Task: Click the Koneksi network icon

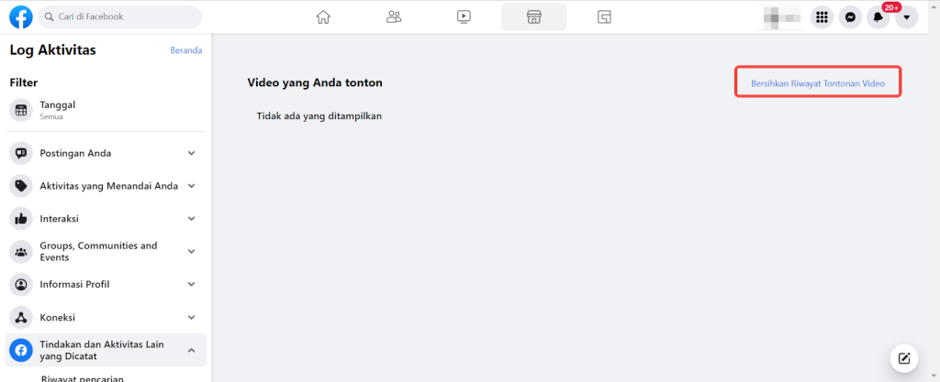Action: tap(21, 318)
